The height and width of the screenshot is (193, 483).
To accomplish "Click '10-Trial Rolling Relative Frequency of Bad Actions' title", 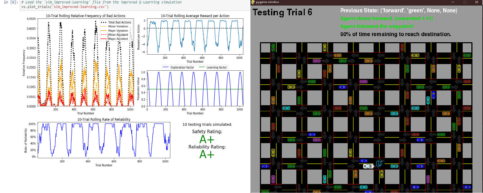I will pos(86,16).
